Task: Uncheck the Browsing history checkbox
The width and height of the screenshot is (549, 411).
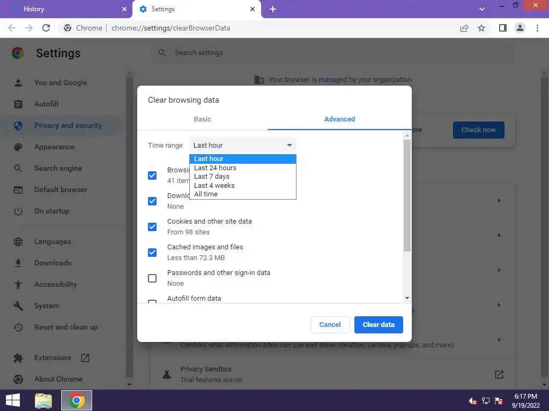Action: click(x=152, y=176)
